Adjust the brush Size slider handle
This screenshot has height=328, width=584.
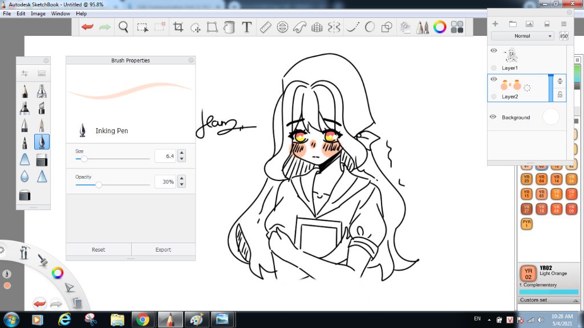pos(84,159)
